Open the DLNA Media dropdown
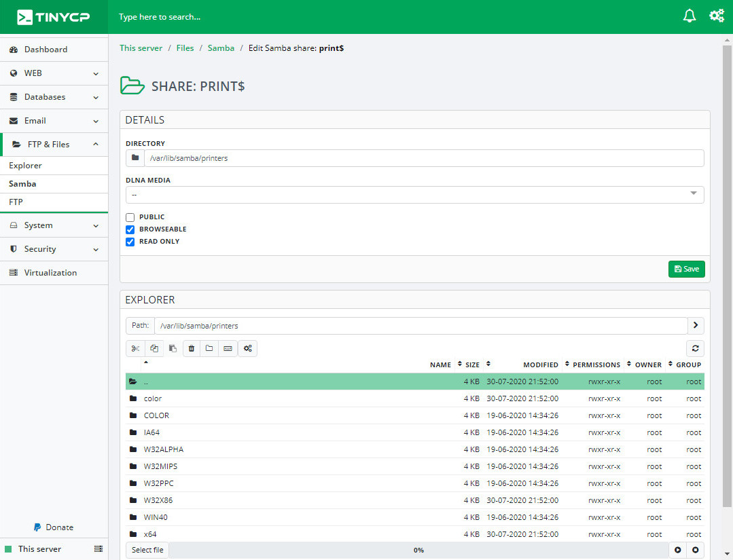 pyautogui.click(x=414, y=194)
